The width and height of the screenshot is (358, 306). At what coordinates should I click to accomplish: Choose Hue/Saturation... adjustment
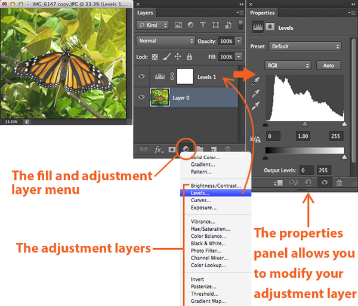click(x=210, y=229)
